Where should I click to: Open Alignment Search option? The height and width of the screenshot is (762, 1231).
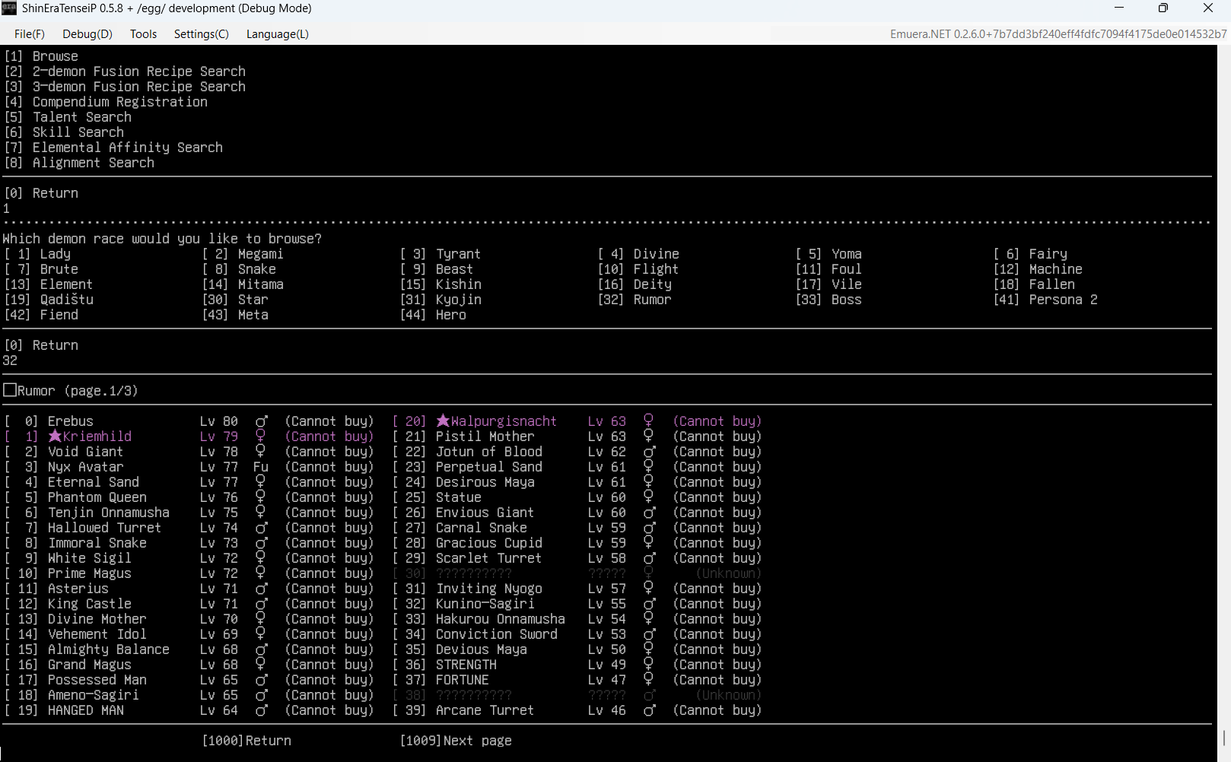79,163
